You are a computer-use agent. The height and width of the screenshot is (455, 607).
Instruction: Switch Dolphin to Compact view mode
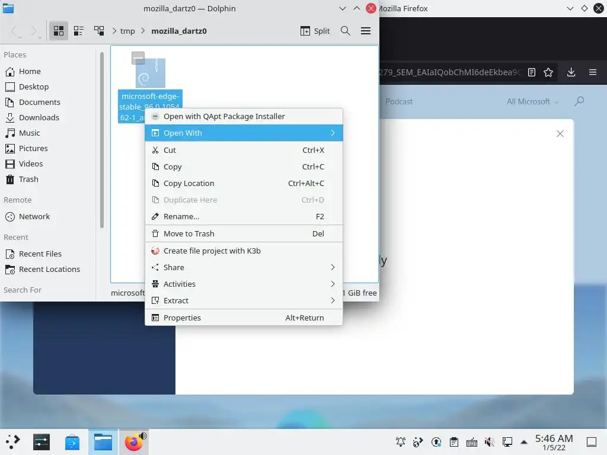tap(79, 31)
